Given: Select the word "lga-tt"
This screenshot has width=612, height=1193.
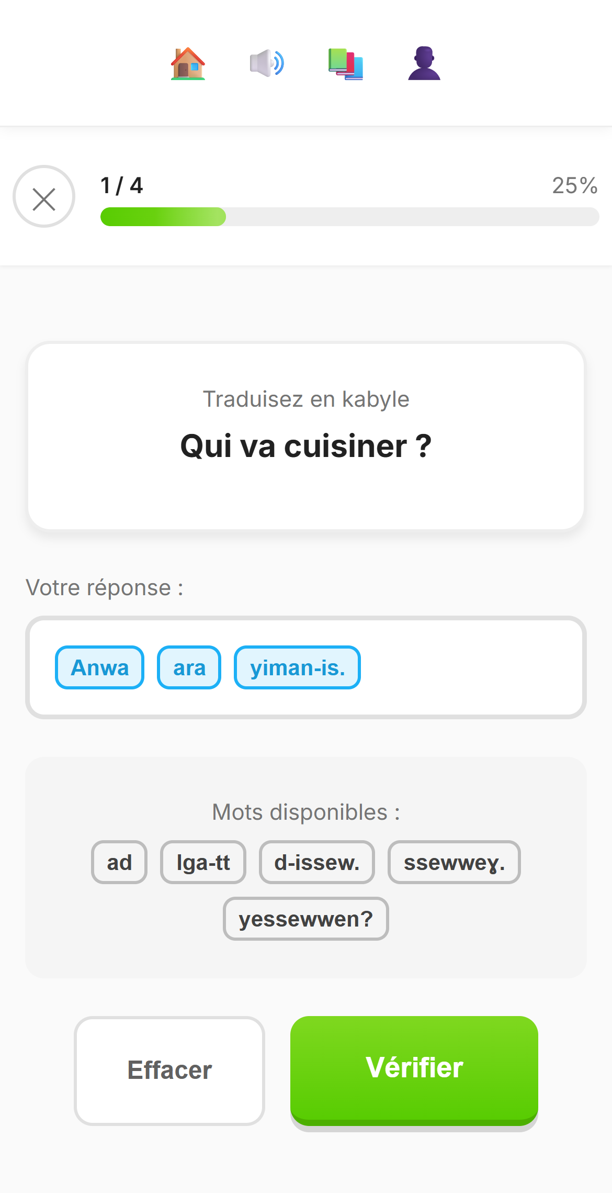Looking at the screenshot, I should click(203, 862).
